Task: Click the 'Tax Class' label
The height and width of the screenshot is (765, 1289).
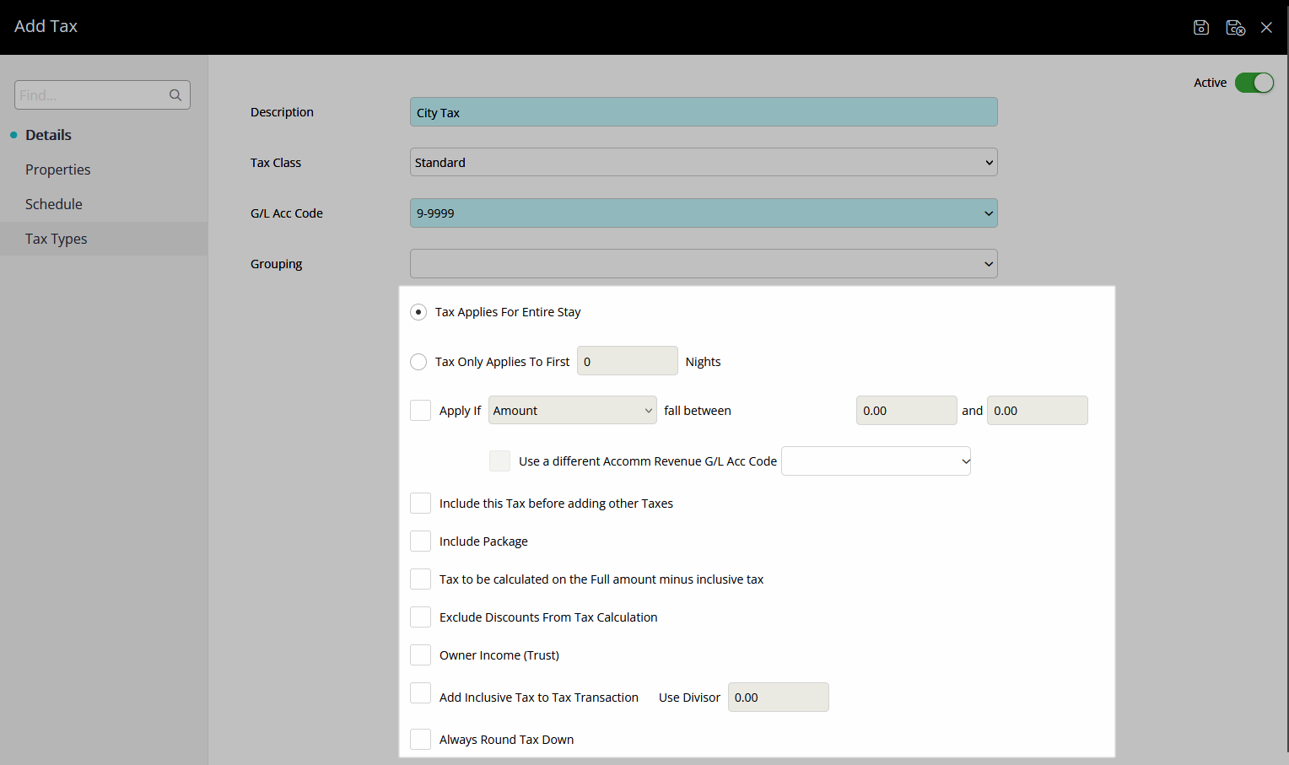Action: tap(276, 163)
